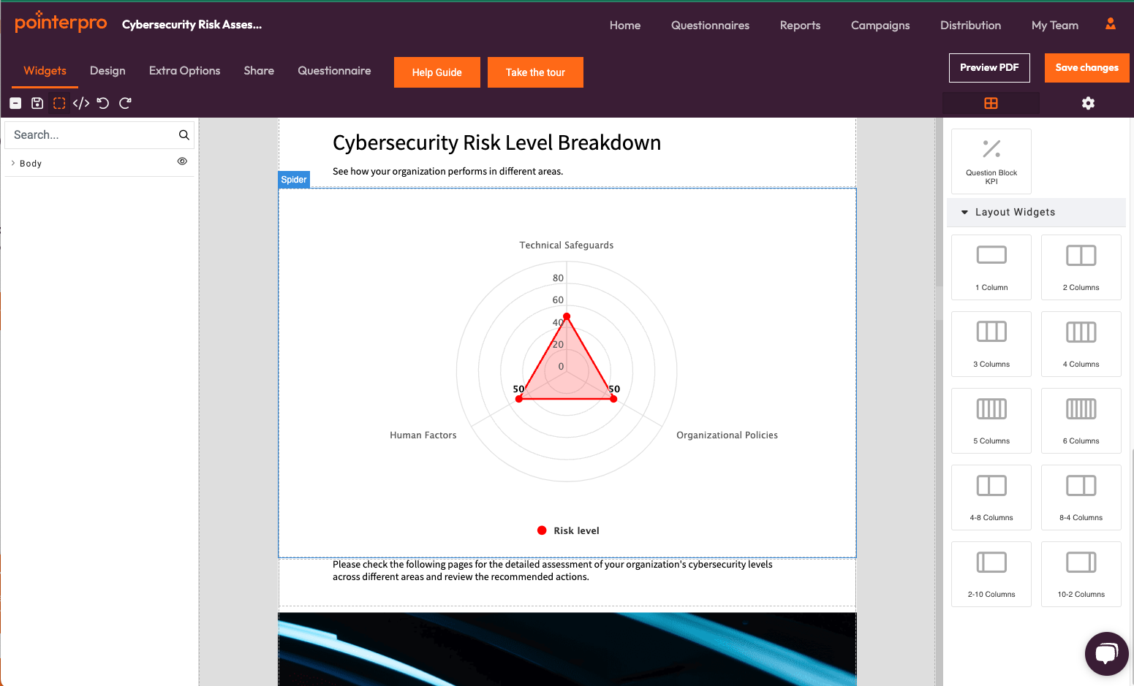
Task: Open the settings gear panel
Action: tap(1088, 103)
